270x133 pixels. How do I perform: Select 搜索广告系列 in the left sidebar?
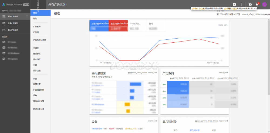coord(13,23)
